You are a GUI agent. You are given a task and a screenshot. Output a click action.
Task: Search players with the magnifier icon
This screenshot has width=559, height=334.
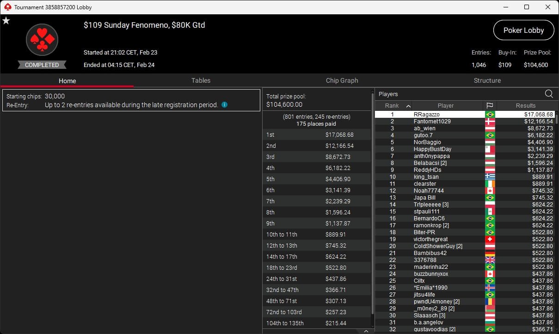[549, 94]
